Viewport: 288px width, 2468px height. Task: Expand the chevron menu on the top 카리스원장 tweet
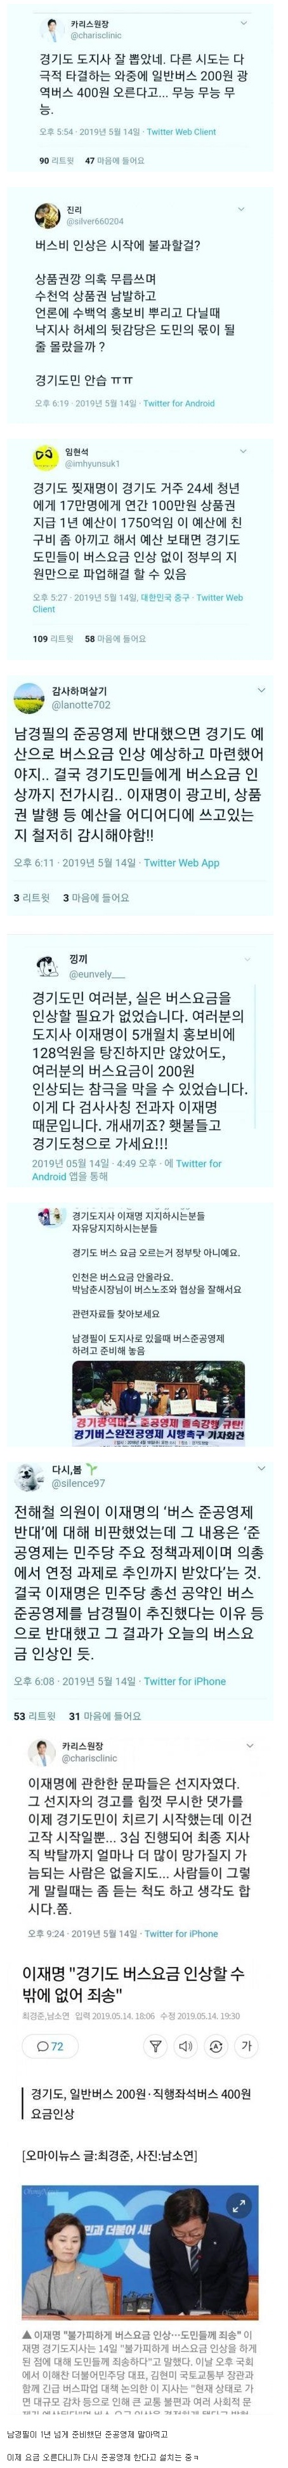(244, 23)
